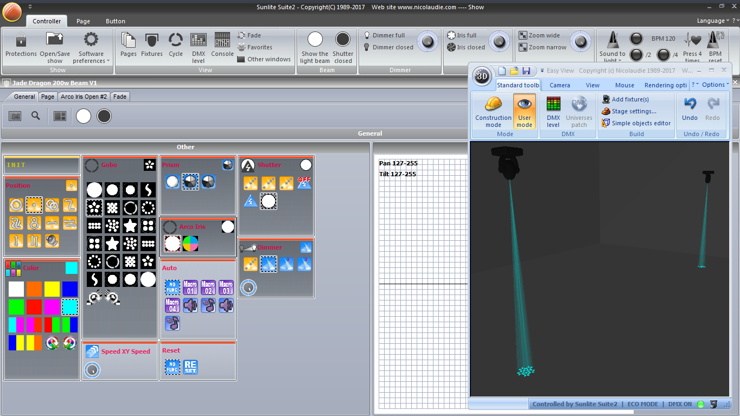Toggle Zoom wide
740x416 pixels.
pyautogui.click(x=540, y=35)
